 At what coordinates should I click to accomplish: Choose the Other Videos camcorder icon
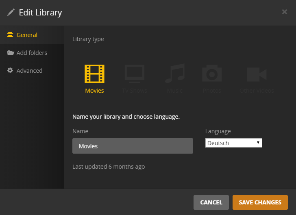point(257,74)
